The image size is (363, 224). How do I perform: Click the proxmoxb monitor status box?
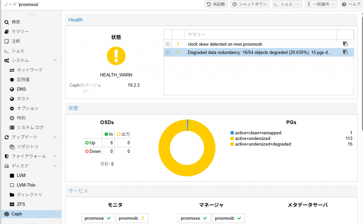(132, 218)
